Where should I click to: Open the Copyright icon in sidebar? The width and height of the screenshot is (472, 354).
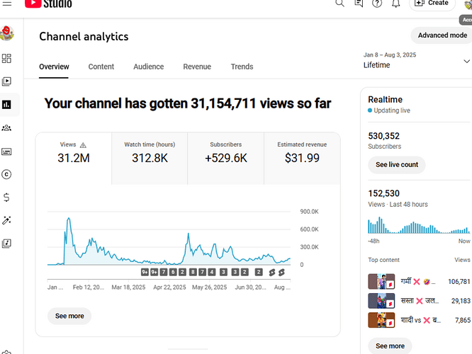coord(6,174)
